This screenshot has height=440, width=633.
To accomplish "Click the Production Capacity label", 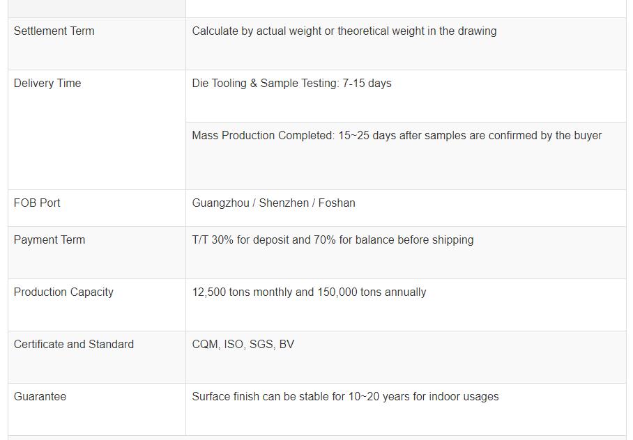I will [x=63, y=292].
